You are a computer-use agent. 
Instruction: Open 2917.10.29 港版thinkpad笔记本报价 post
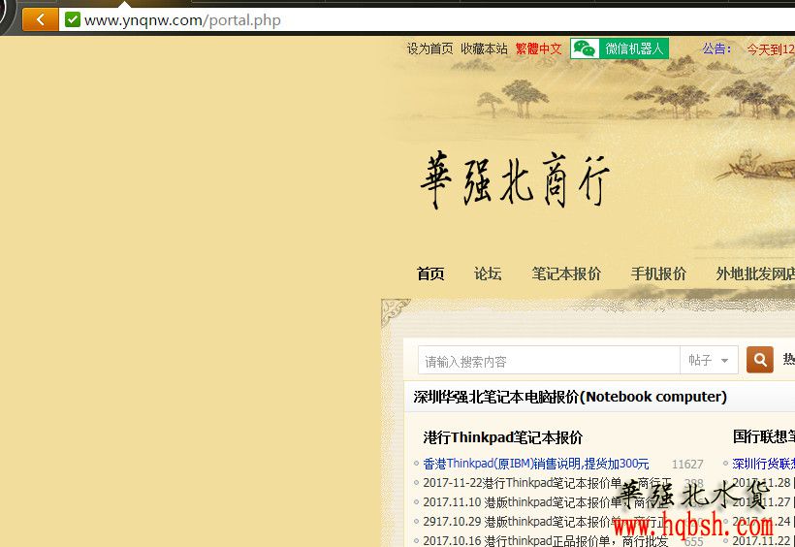pyautogui.click(x=545, y=522)
